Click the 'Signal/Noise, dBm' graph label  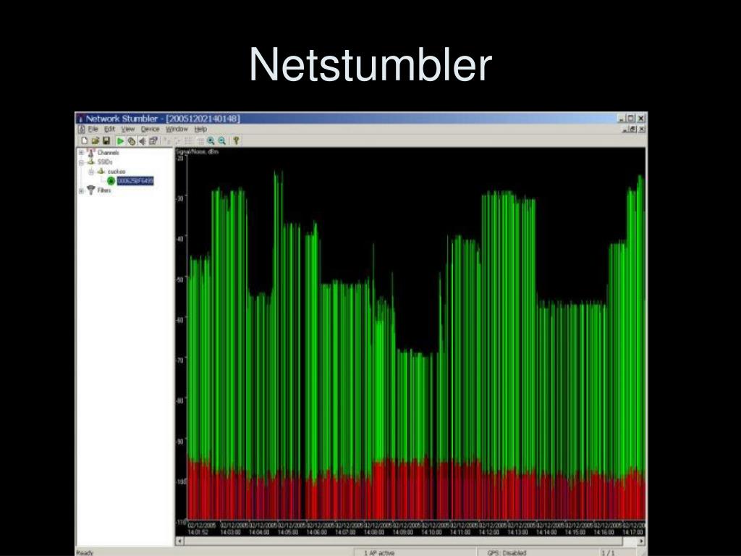tap(197, 152)
